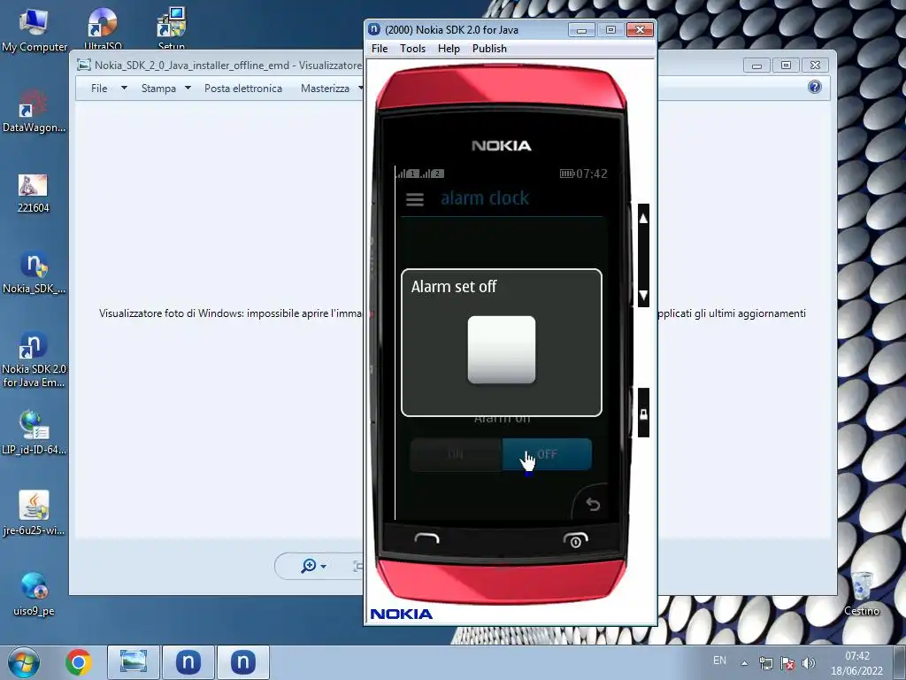This screenshot has width=906, height=680.
Task: Open My Computer desktop icon
Action: coord(35,30)
